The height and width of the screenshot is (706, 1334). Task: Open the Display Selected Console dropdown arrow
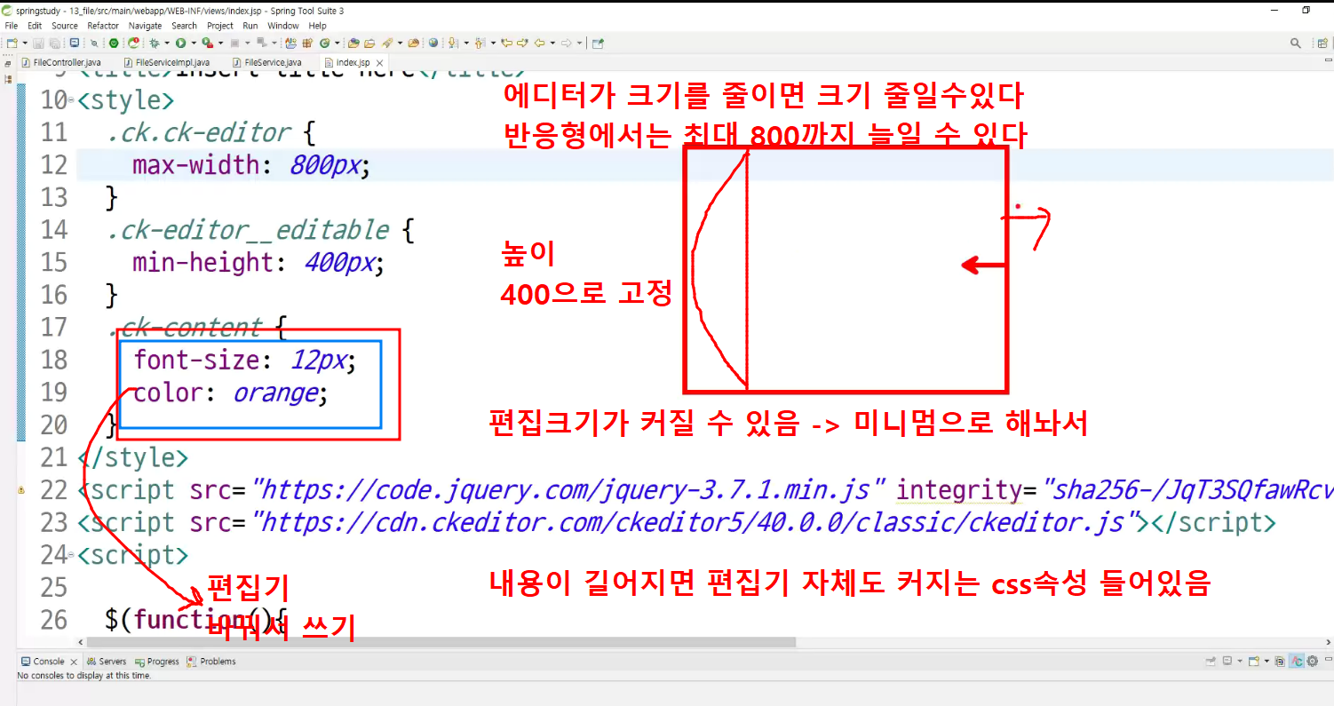click(1240, 661)
